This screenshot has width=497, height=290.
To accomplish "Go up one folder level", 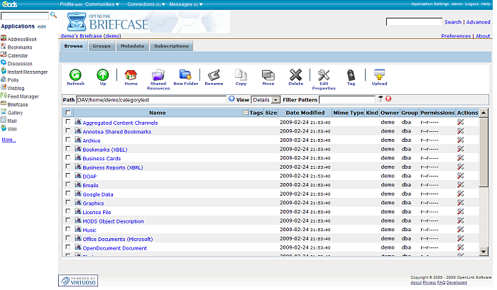I will pyautogui.click(x=102, y=74).
